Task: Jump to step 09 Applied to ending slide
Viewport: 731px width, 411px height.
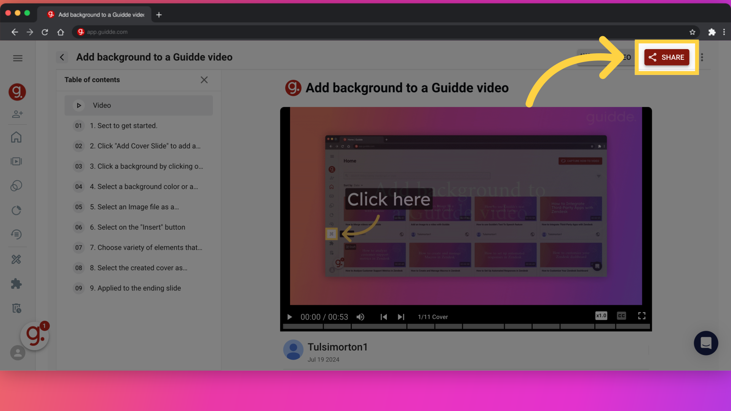Action: [x=139, y=288]
